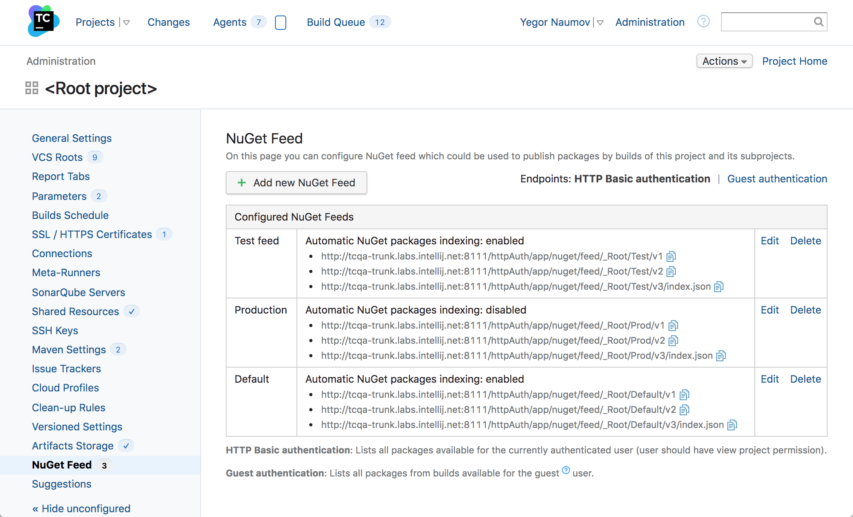Click Add new NuGet Feed button
This screenshot has height=517, width=853.
297,183
